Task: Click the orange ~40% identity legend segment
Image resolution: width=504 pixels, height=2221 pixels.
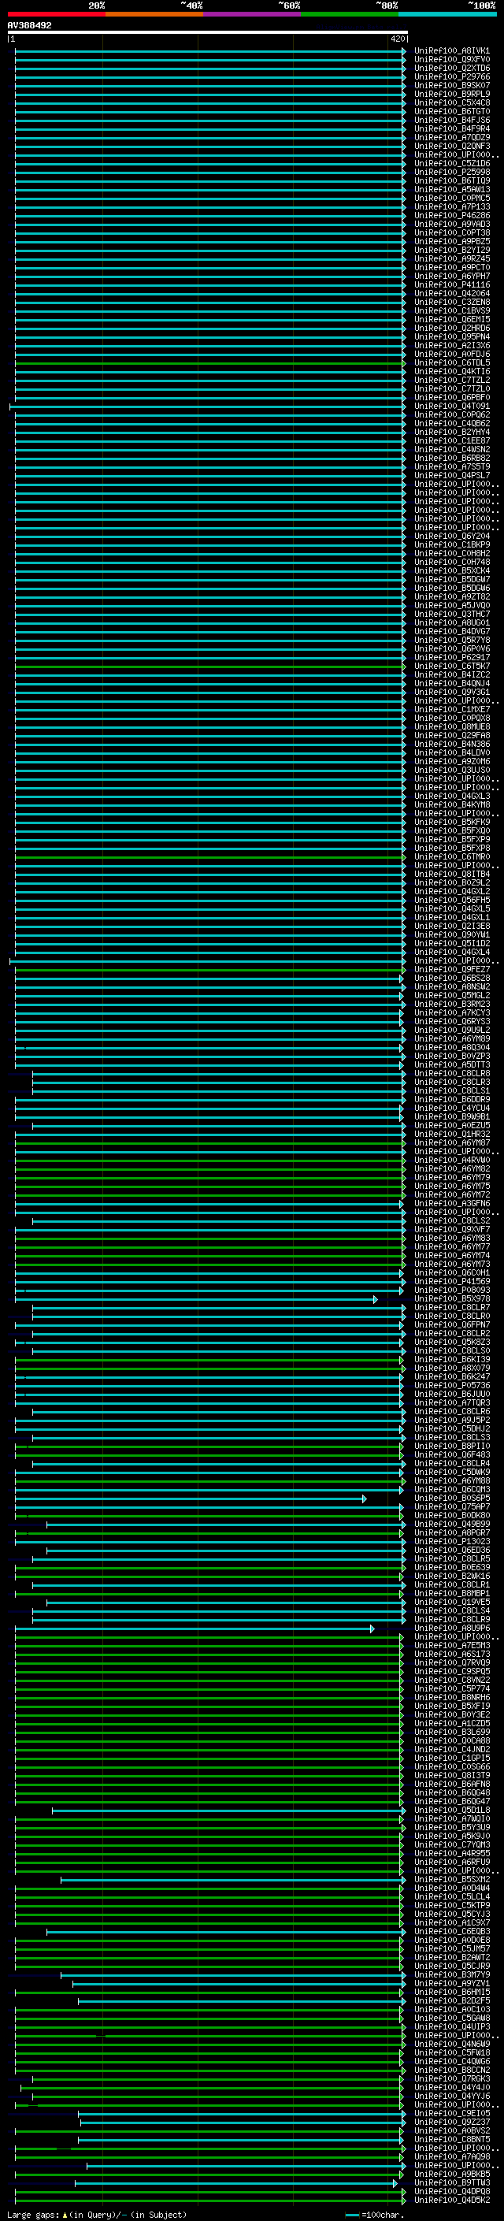Action: [x=154, y=14]
